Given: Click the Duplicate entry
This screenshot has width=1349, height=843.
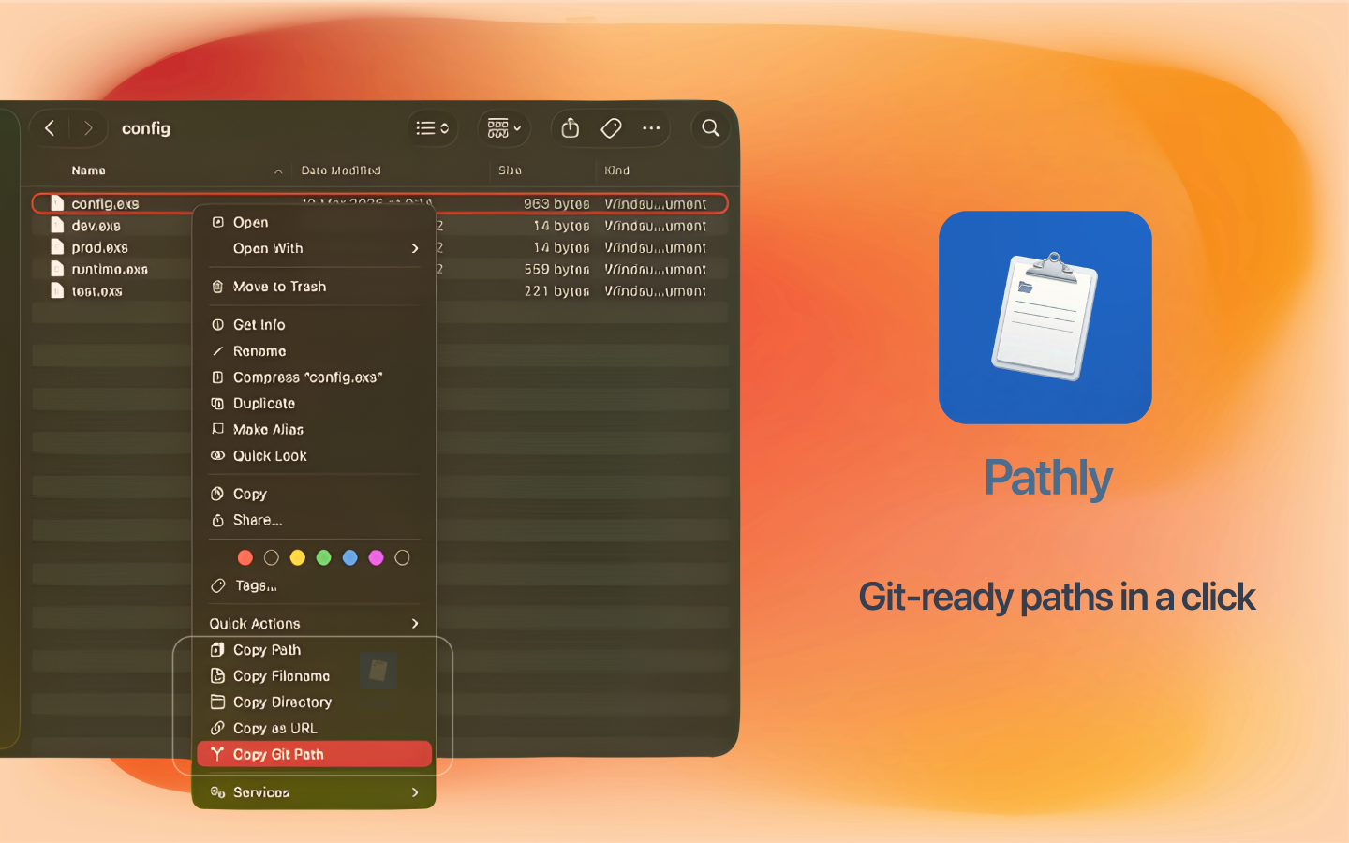Looking at the screenshot, I should (x=260, y=403).
